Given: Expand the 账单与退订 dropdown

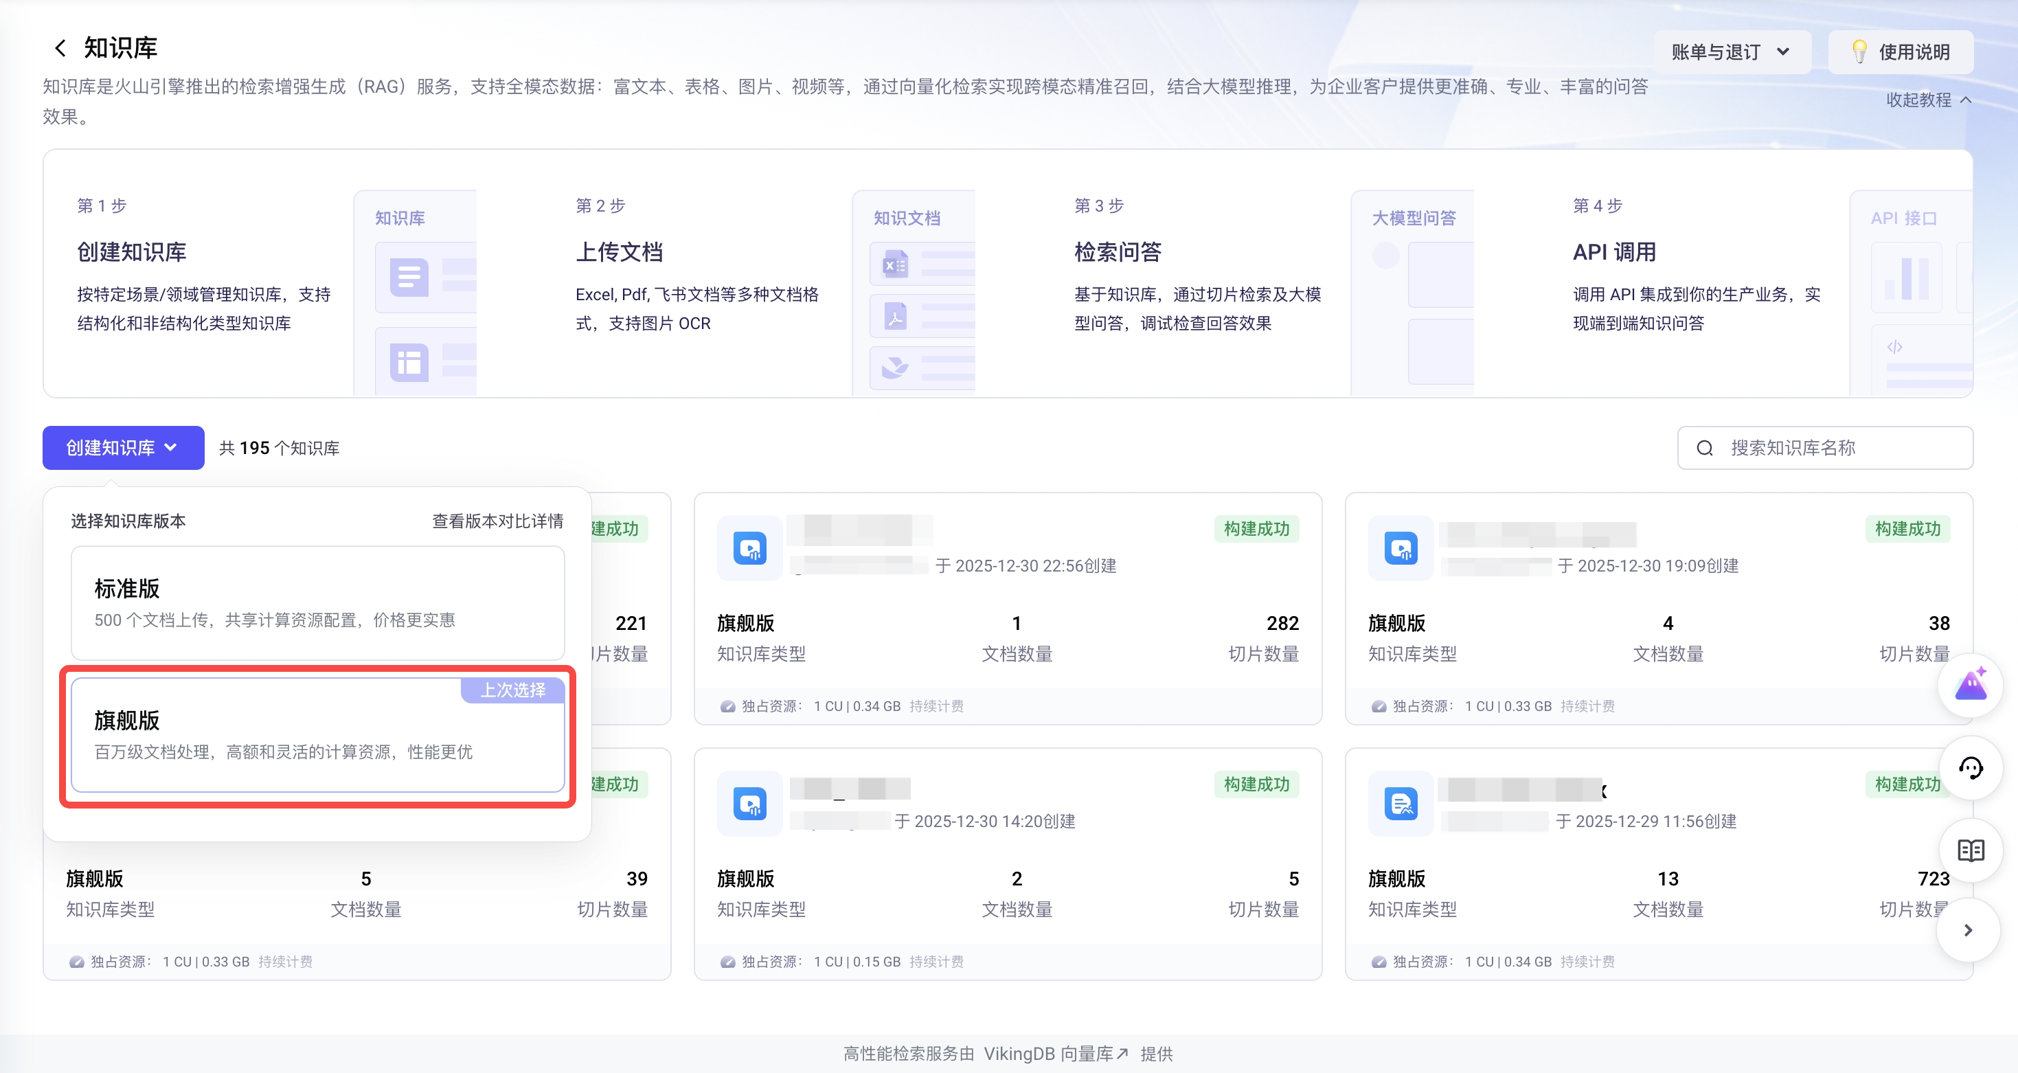Looking at the screenshot, I should (1732, 52).
